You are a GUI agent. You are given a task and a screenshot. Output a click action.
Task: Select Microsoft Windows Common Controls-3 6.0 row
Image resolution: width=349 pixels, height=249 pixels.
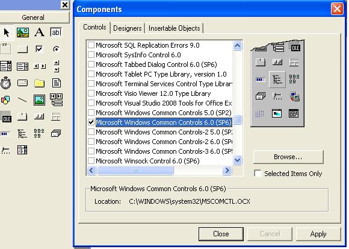[x=160, y=151]
